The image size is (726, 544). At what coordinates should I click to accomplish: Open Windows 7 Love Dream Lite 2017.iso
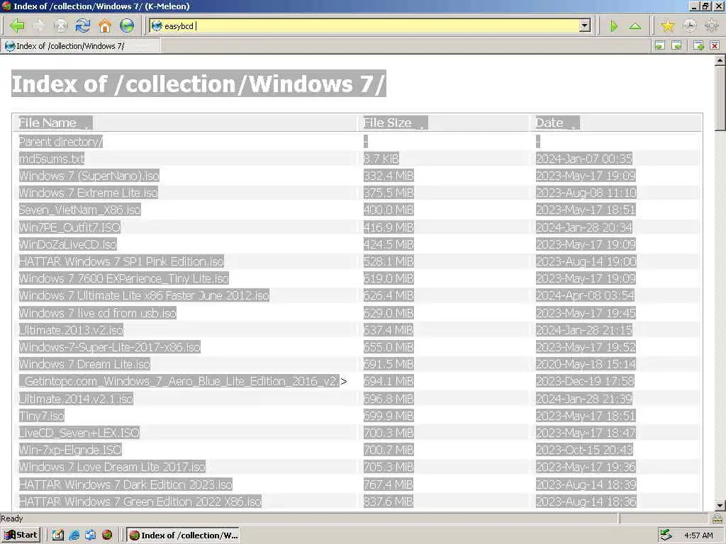[112, 467]
